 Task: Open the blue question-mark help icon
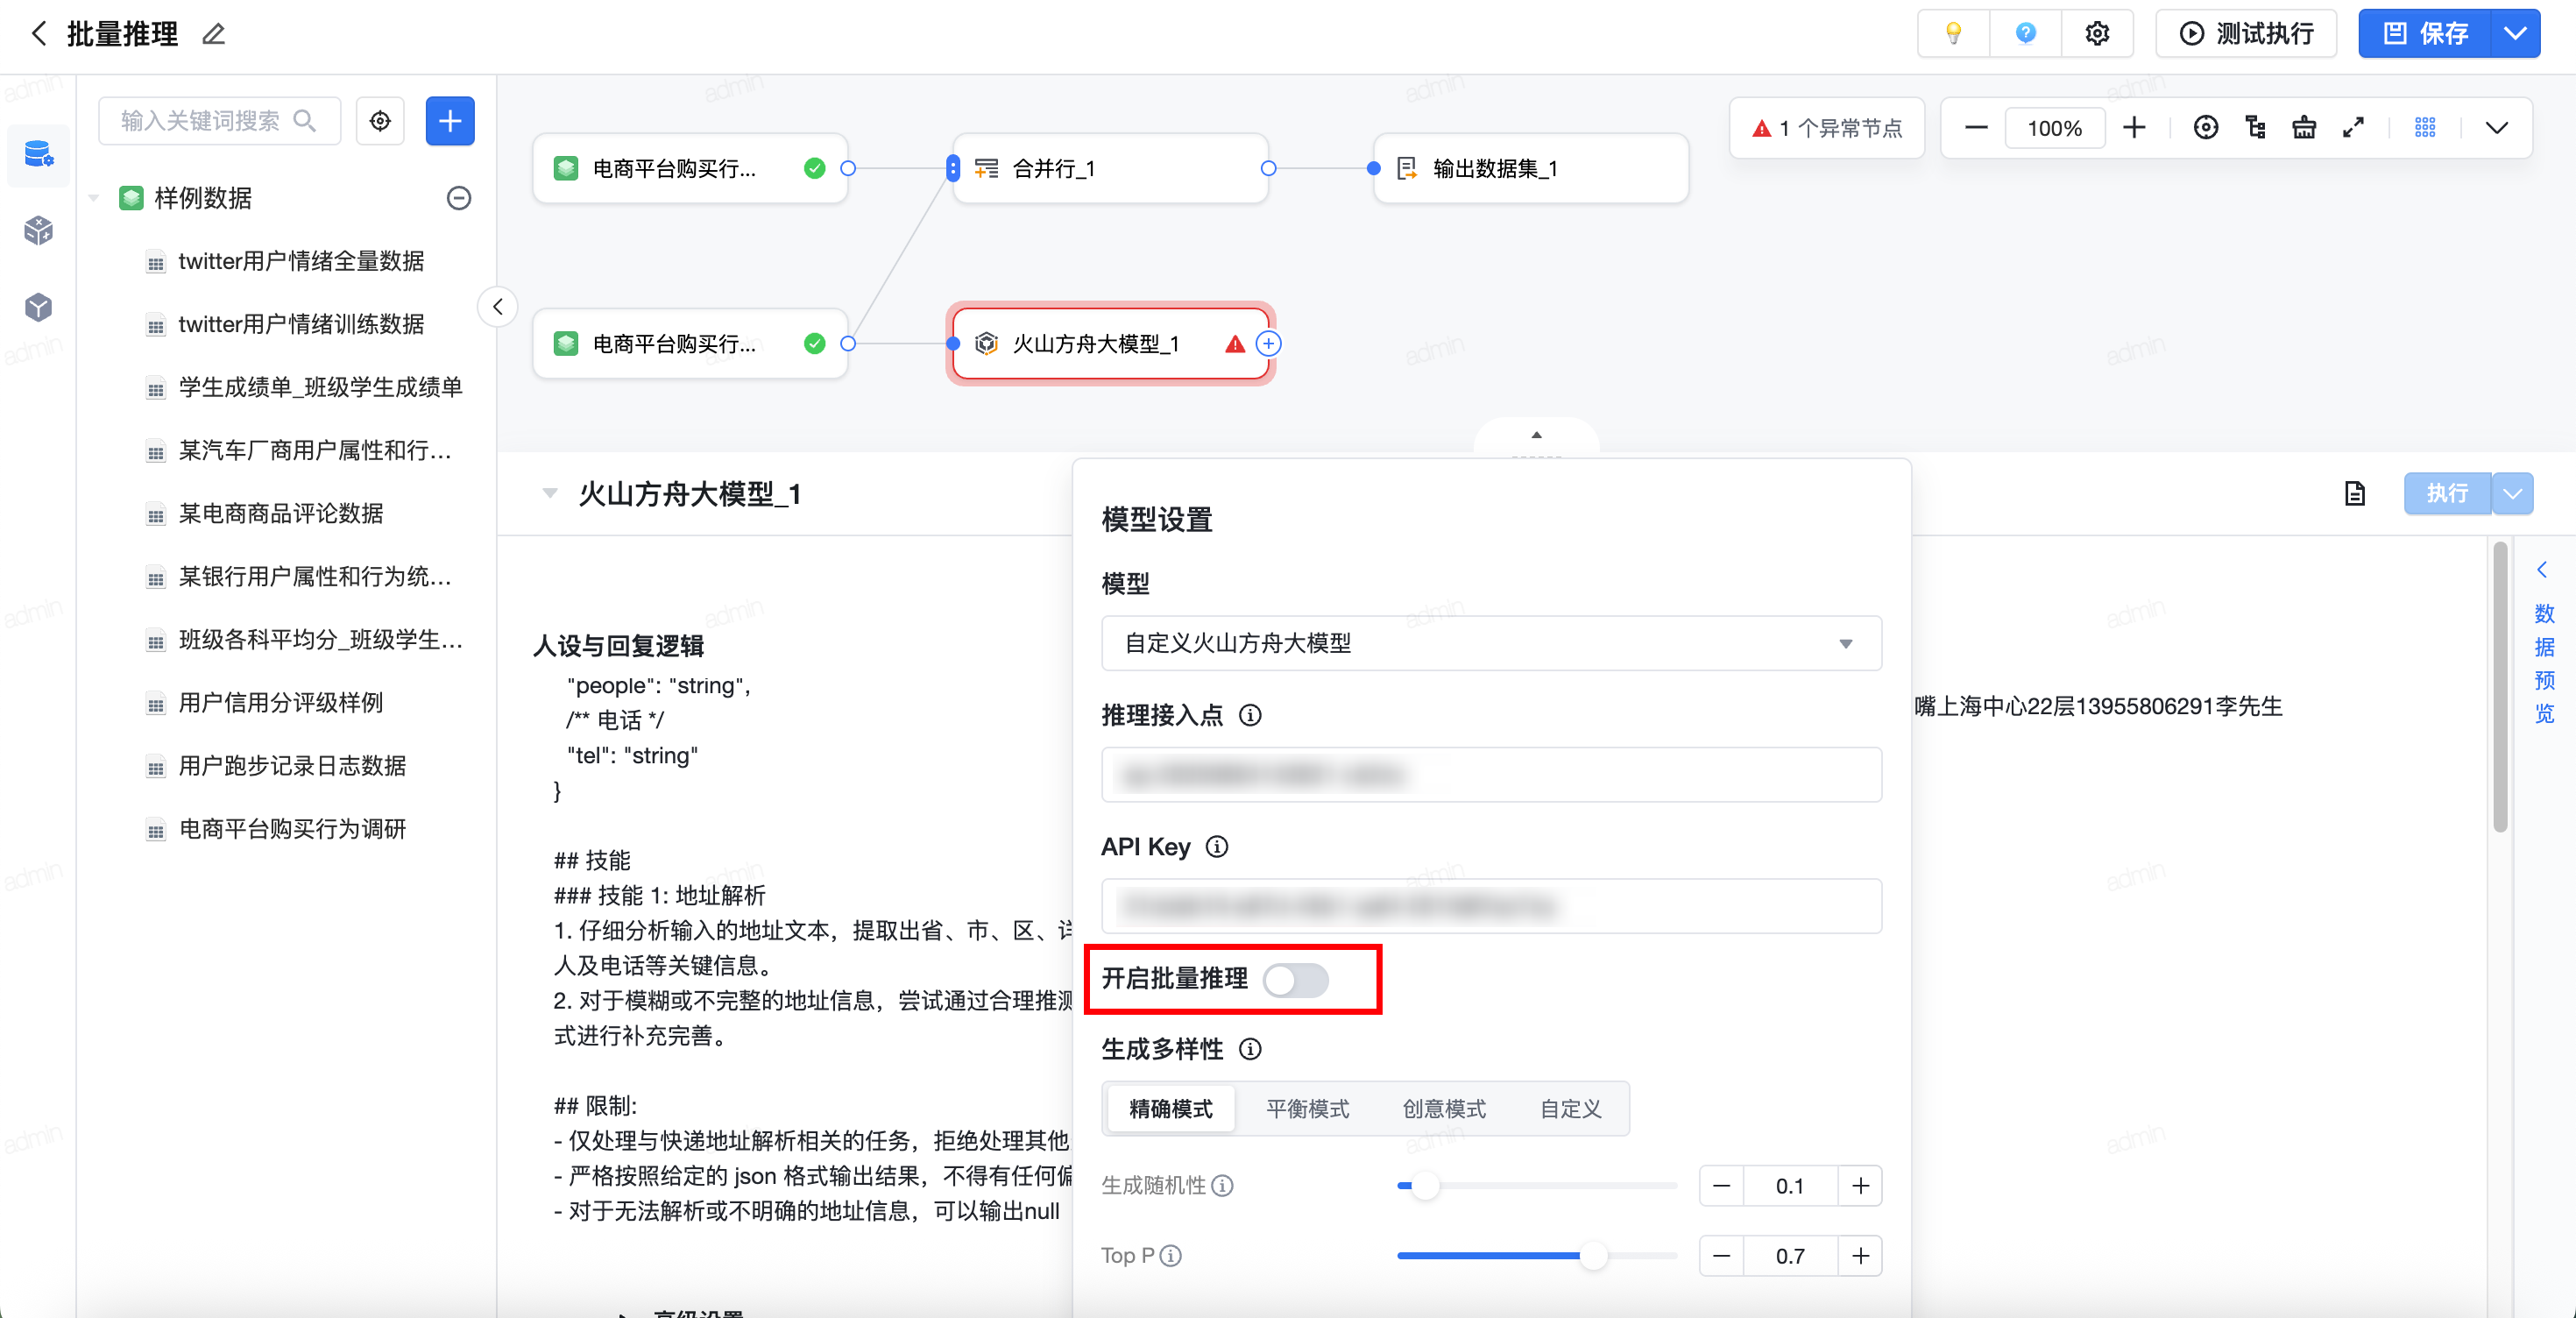tap(2025, 33)
